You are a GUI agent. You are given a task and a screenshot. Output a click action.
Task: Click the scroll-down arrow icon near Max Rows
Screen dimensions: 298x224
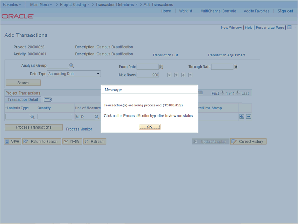pyautogui.click(x=183, y=75)
